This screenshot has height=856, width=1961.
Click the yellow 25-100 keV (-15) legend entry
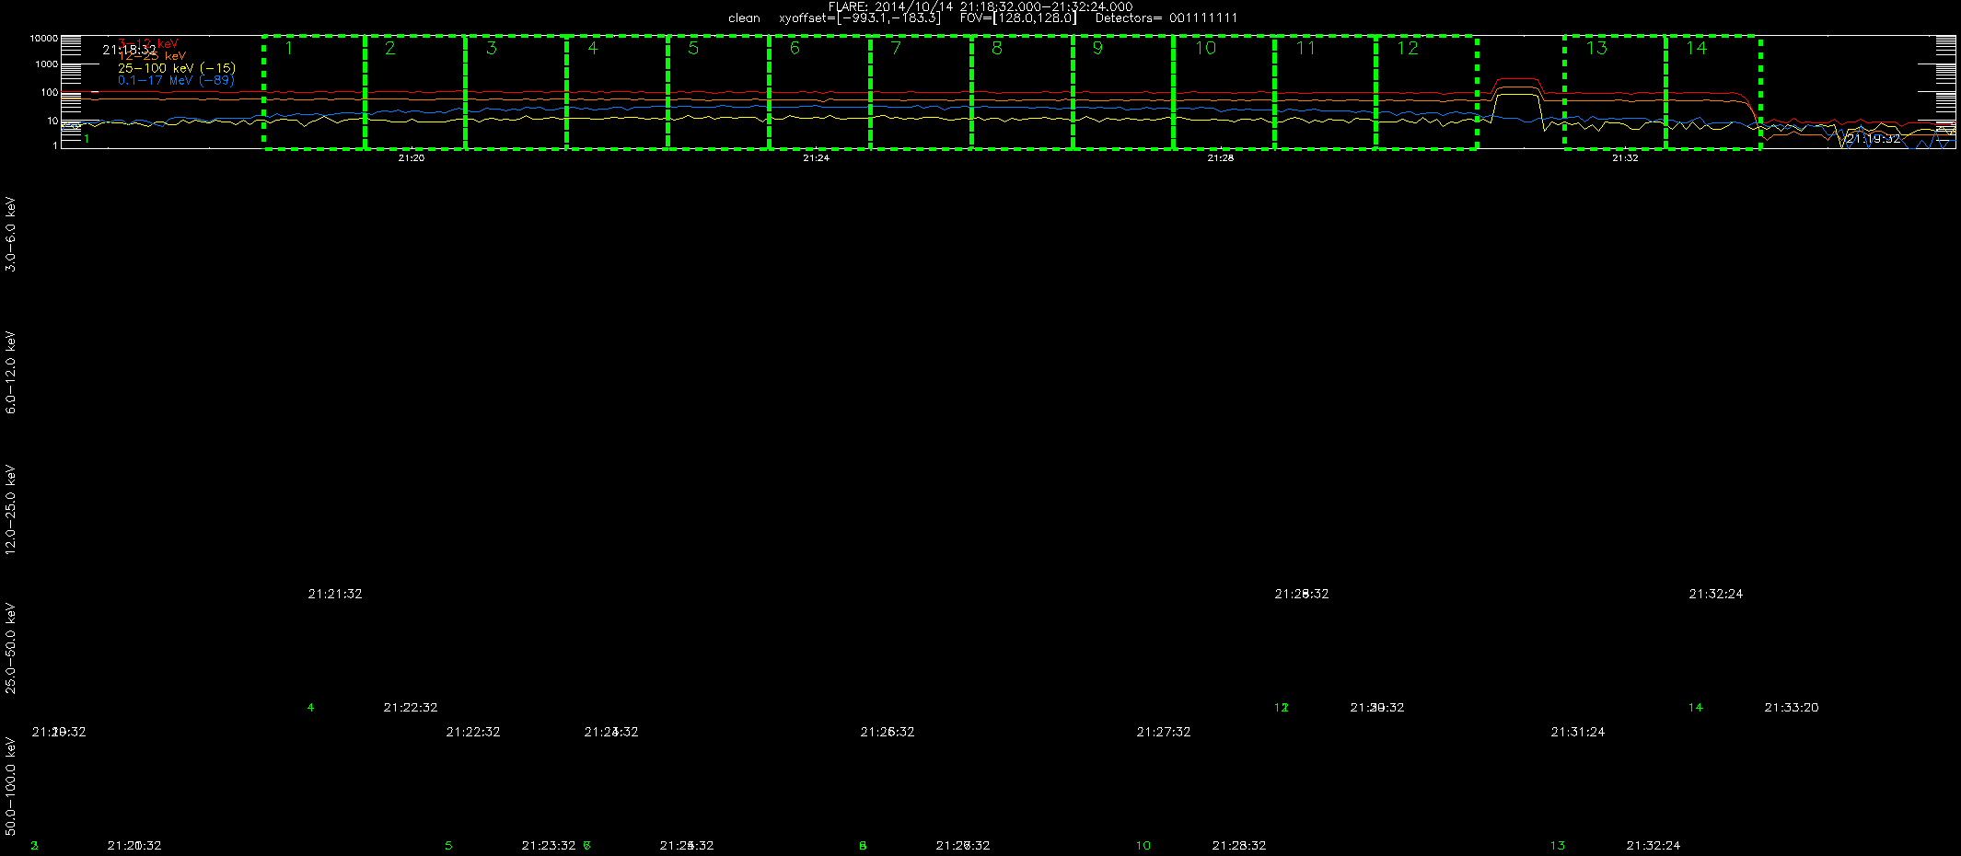click(177, 68)
